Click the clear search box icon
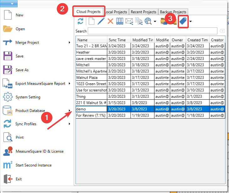The height and width of the screenshot is (193, 229). 222,31
